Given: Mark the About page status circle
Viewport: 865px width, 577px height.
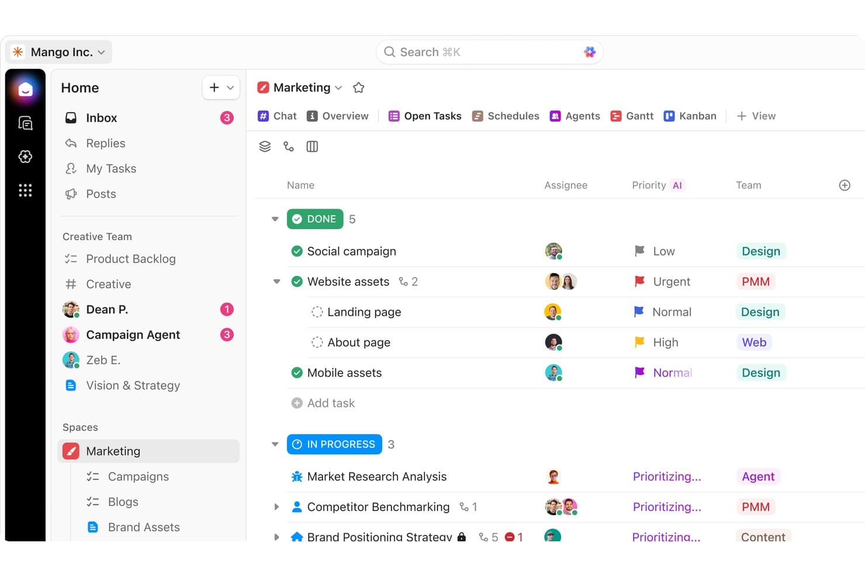Looking at the screenshot, I should 317,343.
